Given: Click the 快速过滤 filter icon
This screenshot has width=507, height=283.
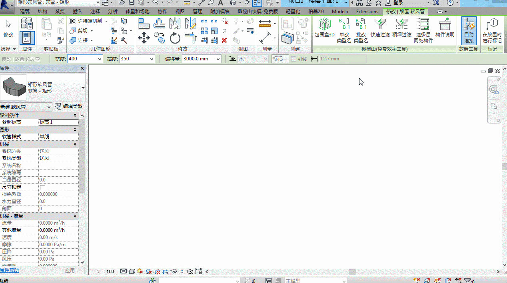Looking at the screenshot, I should (x=380, y=28).
